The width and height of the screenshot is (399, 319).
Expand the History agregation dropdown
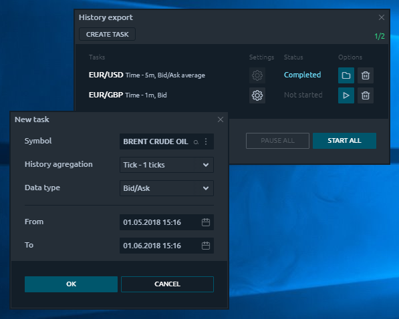(x=166, y=165)
